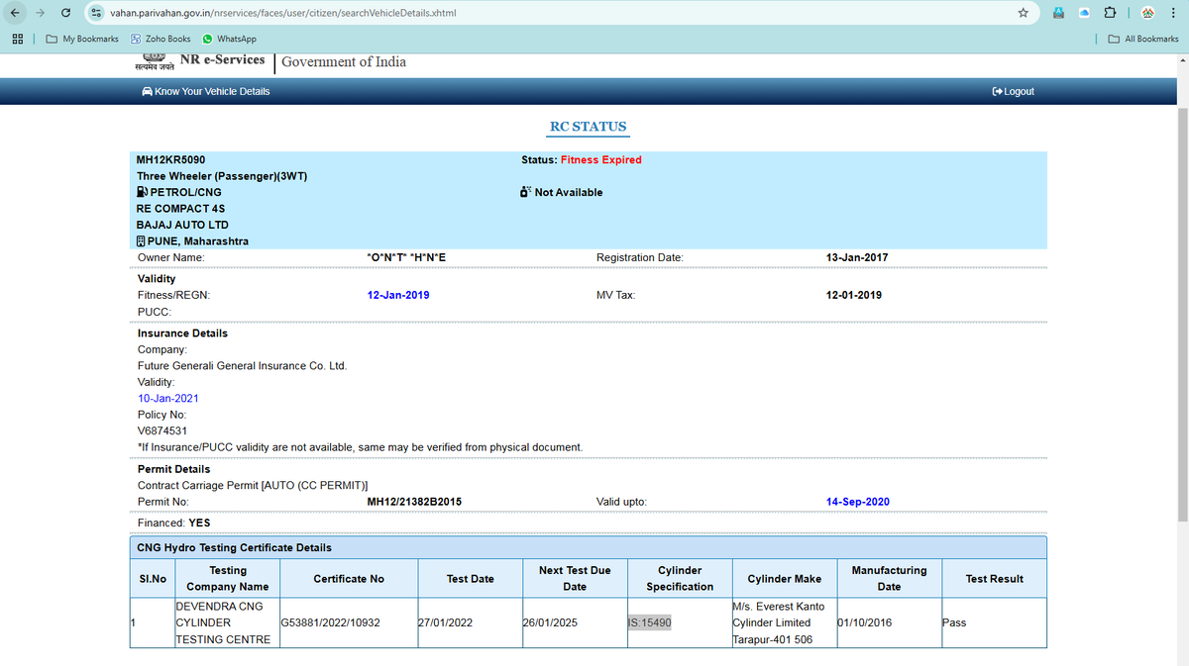Open the WhatsApp bookmark
This screenshot has height=666, width=1189.
tap(229, 39)
